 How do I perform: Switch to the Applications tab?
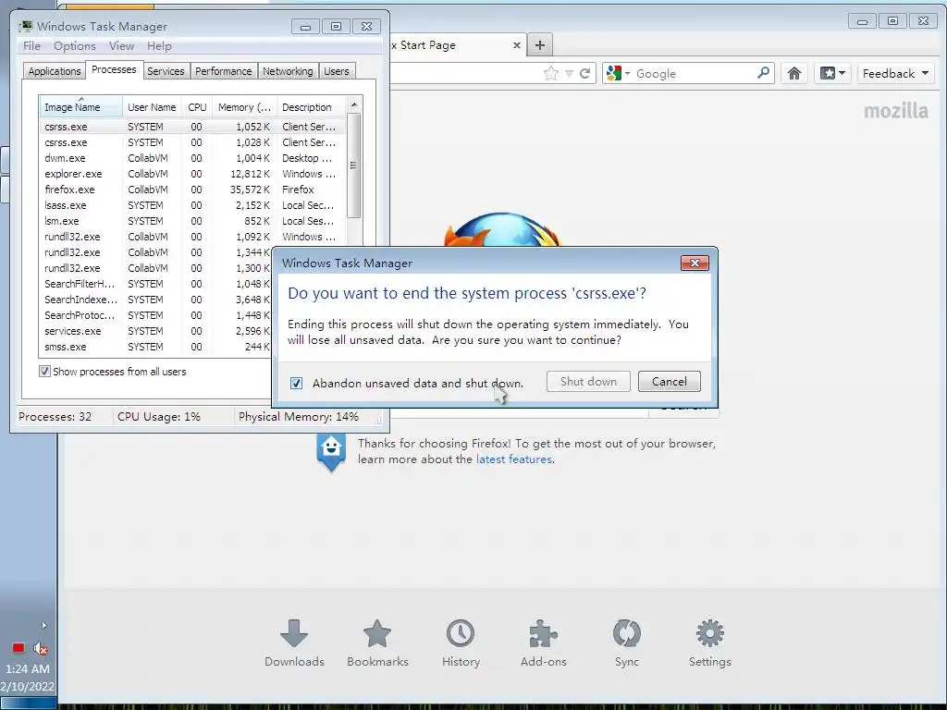pyautogui.click(x=55, y=71)
